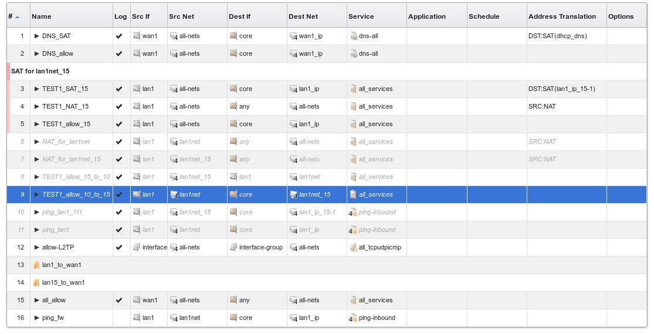Click core destination icon in TEST1_SAT_15 row

coord(233,89)
